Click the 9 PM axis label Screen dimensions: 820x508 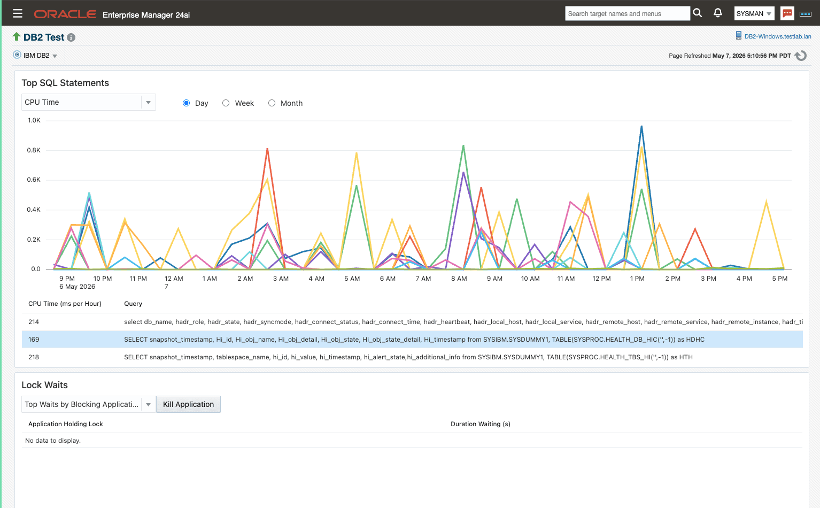(x=67, y=279)
